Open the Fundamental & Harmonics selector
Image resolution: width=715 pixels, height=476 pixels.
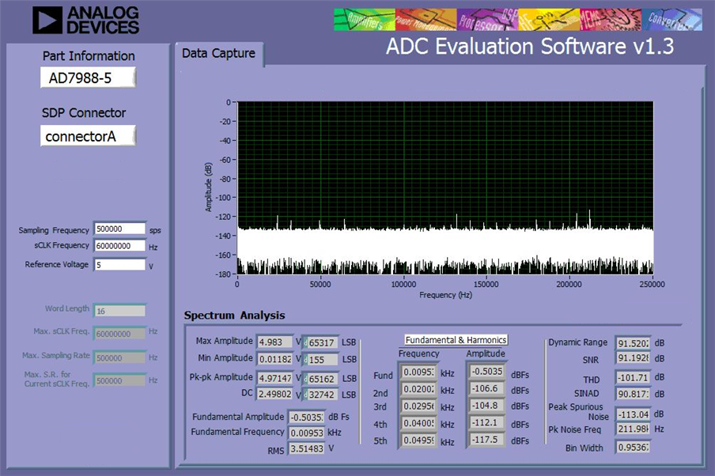[x=456, y=340]
